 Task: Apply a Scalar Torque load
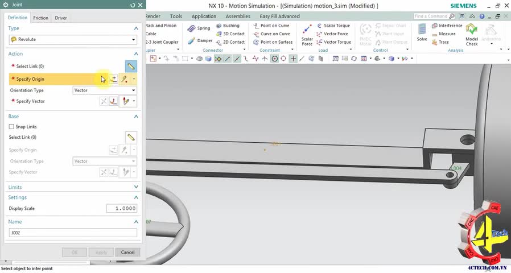pyautogui.click(x=333, y=26)
